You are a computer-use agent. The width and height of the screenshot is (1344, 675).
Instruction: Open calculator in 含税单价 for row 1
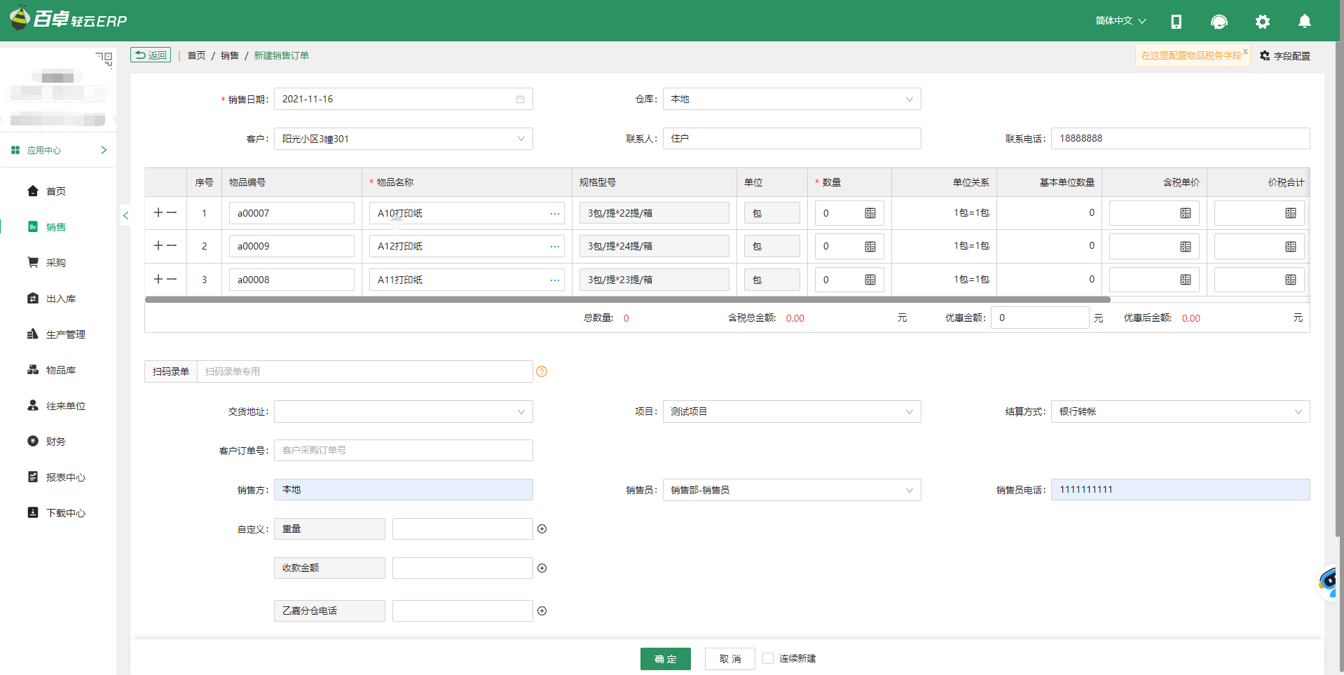pyautogui.click(x=1186, y=213)
